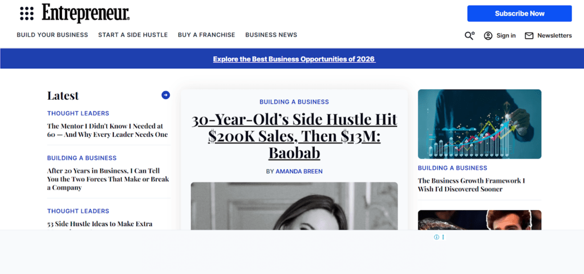The width and height of the screenshot is (584, 274).
Task: Click the Newsletters envelope icon
Action: 529,35
